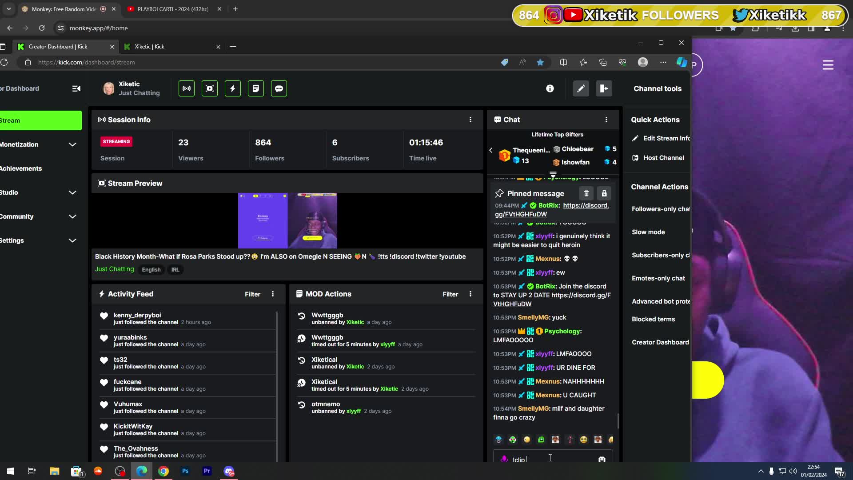Click the lightning quick actions icon
This screenshot has height=480, width=853.
[x=233, y=88]
